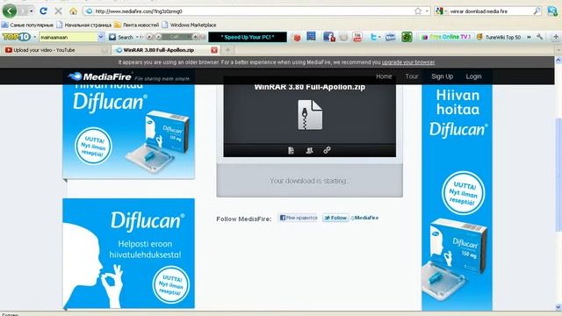Click the Search button on Top10 toolbar
Viewport: 562px width, 316px height.
coord(121,37)
